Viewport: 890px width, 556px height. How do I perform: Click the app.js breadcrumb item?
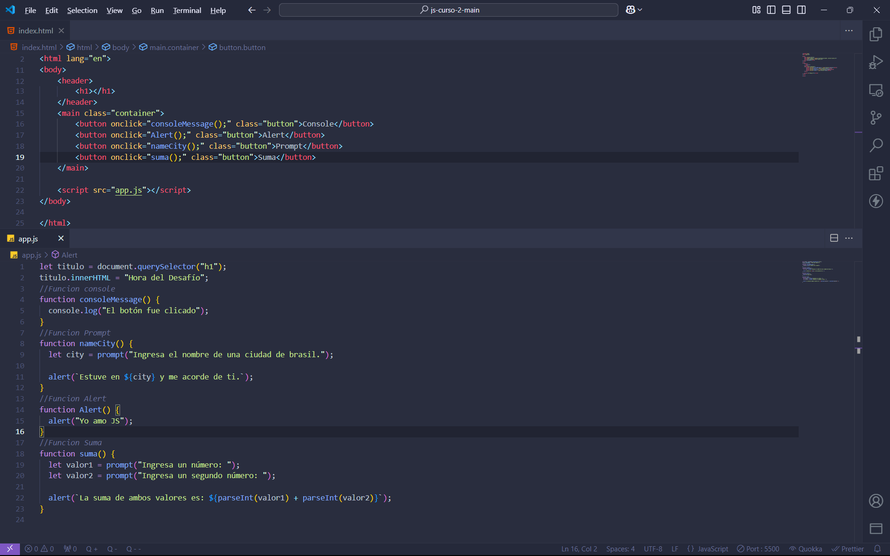tap(26, 255)
